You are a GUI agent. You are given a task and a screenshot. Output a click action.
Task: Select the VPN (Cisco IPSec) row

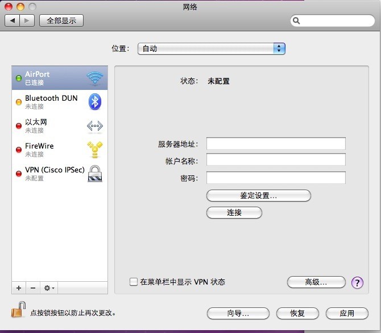(60, 174)
